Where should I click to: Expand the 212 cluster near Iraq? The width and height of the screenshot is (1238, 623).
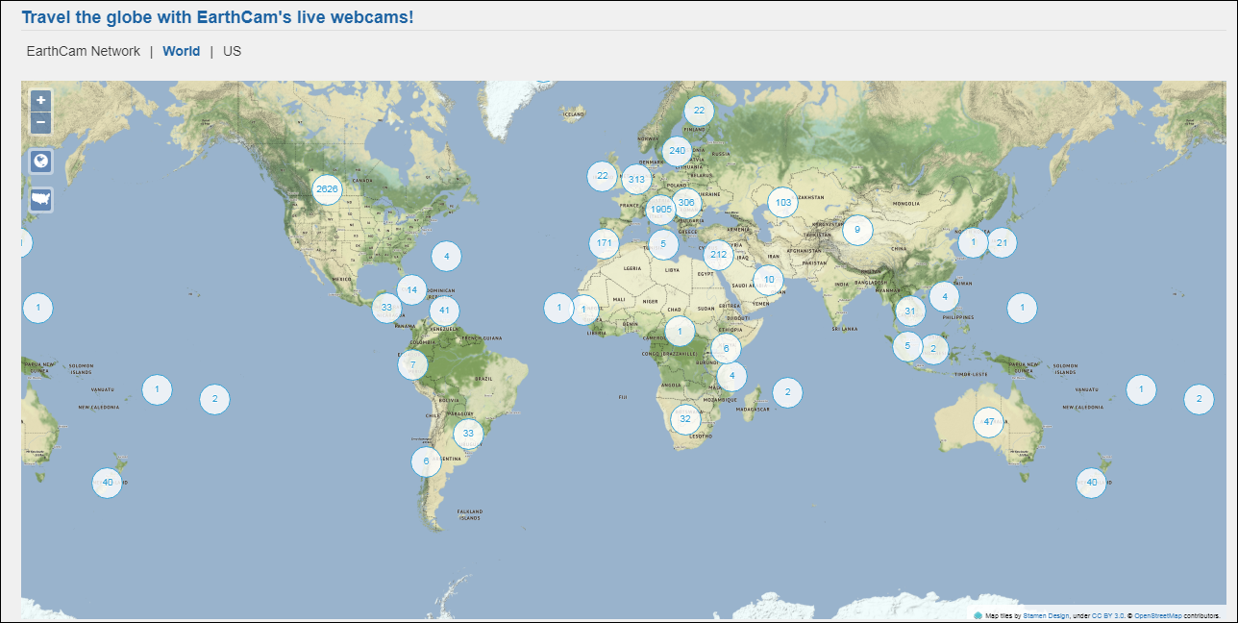tap(718, 254)
